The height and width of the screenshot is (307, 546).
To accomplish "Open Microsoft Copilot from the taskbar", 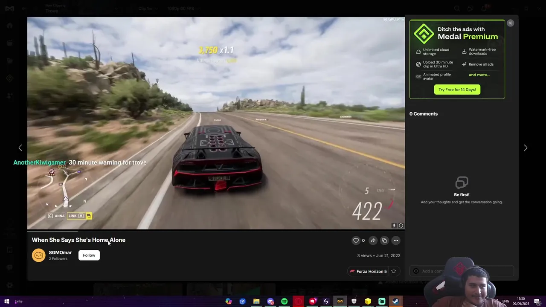I will [229, 301].
